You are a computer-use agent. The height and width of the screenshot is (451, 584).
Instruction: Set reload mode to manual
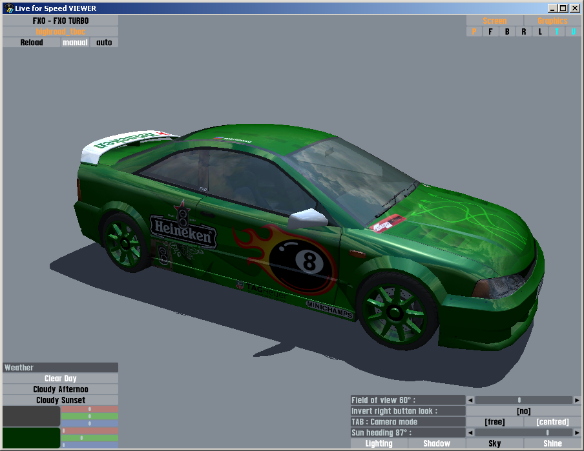point(75,43)
